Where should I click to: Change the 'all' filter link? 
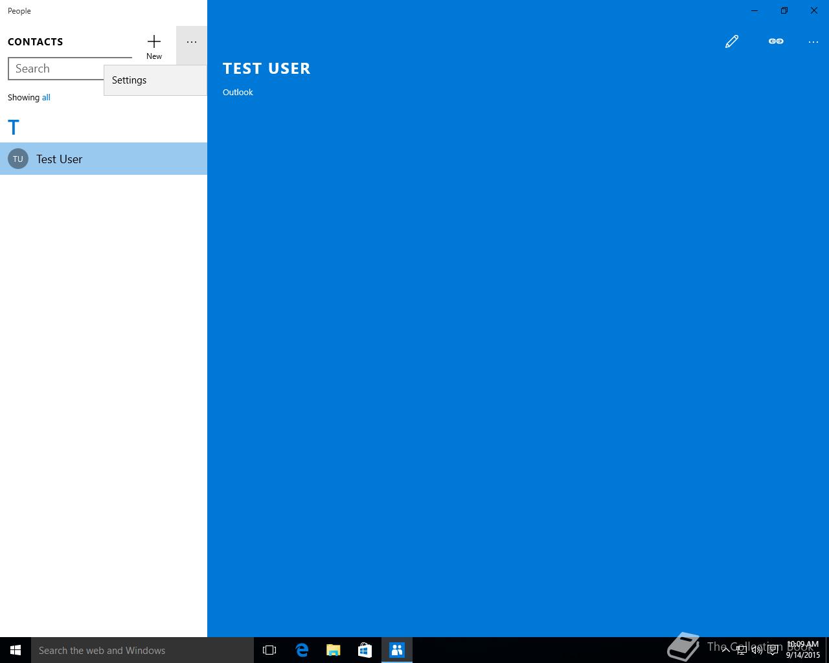pyautogui.click(x=46, y=98)
